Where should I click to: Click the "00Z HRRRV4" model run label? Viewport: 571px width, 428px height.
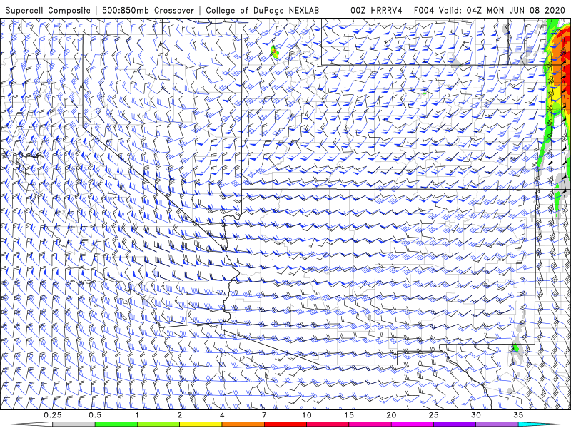[376, 10]
